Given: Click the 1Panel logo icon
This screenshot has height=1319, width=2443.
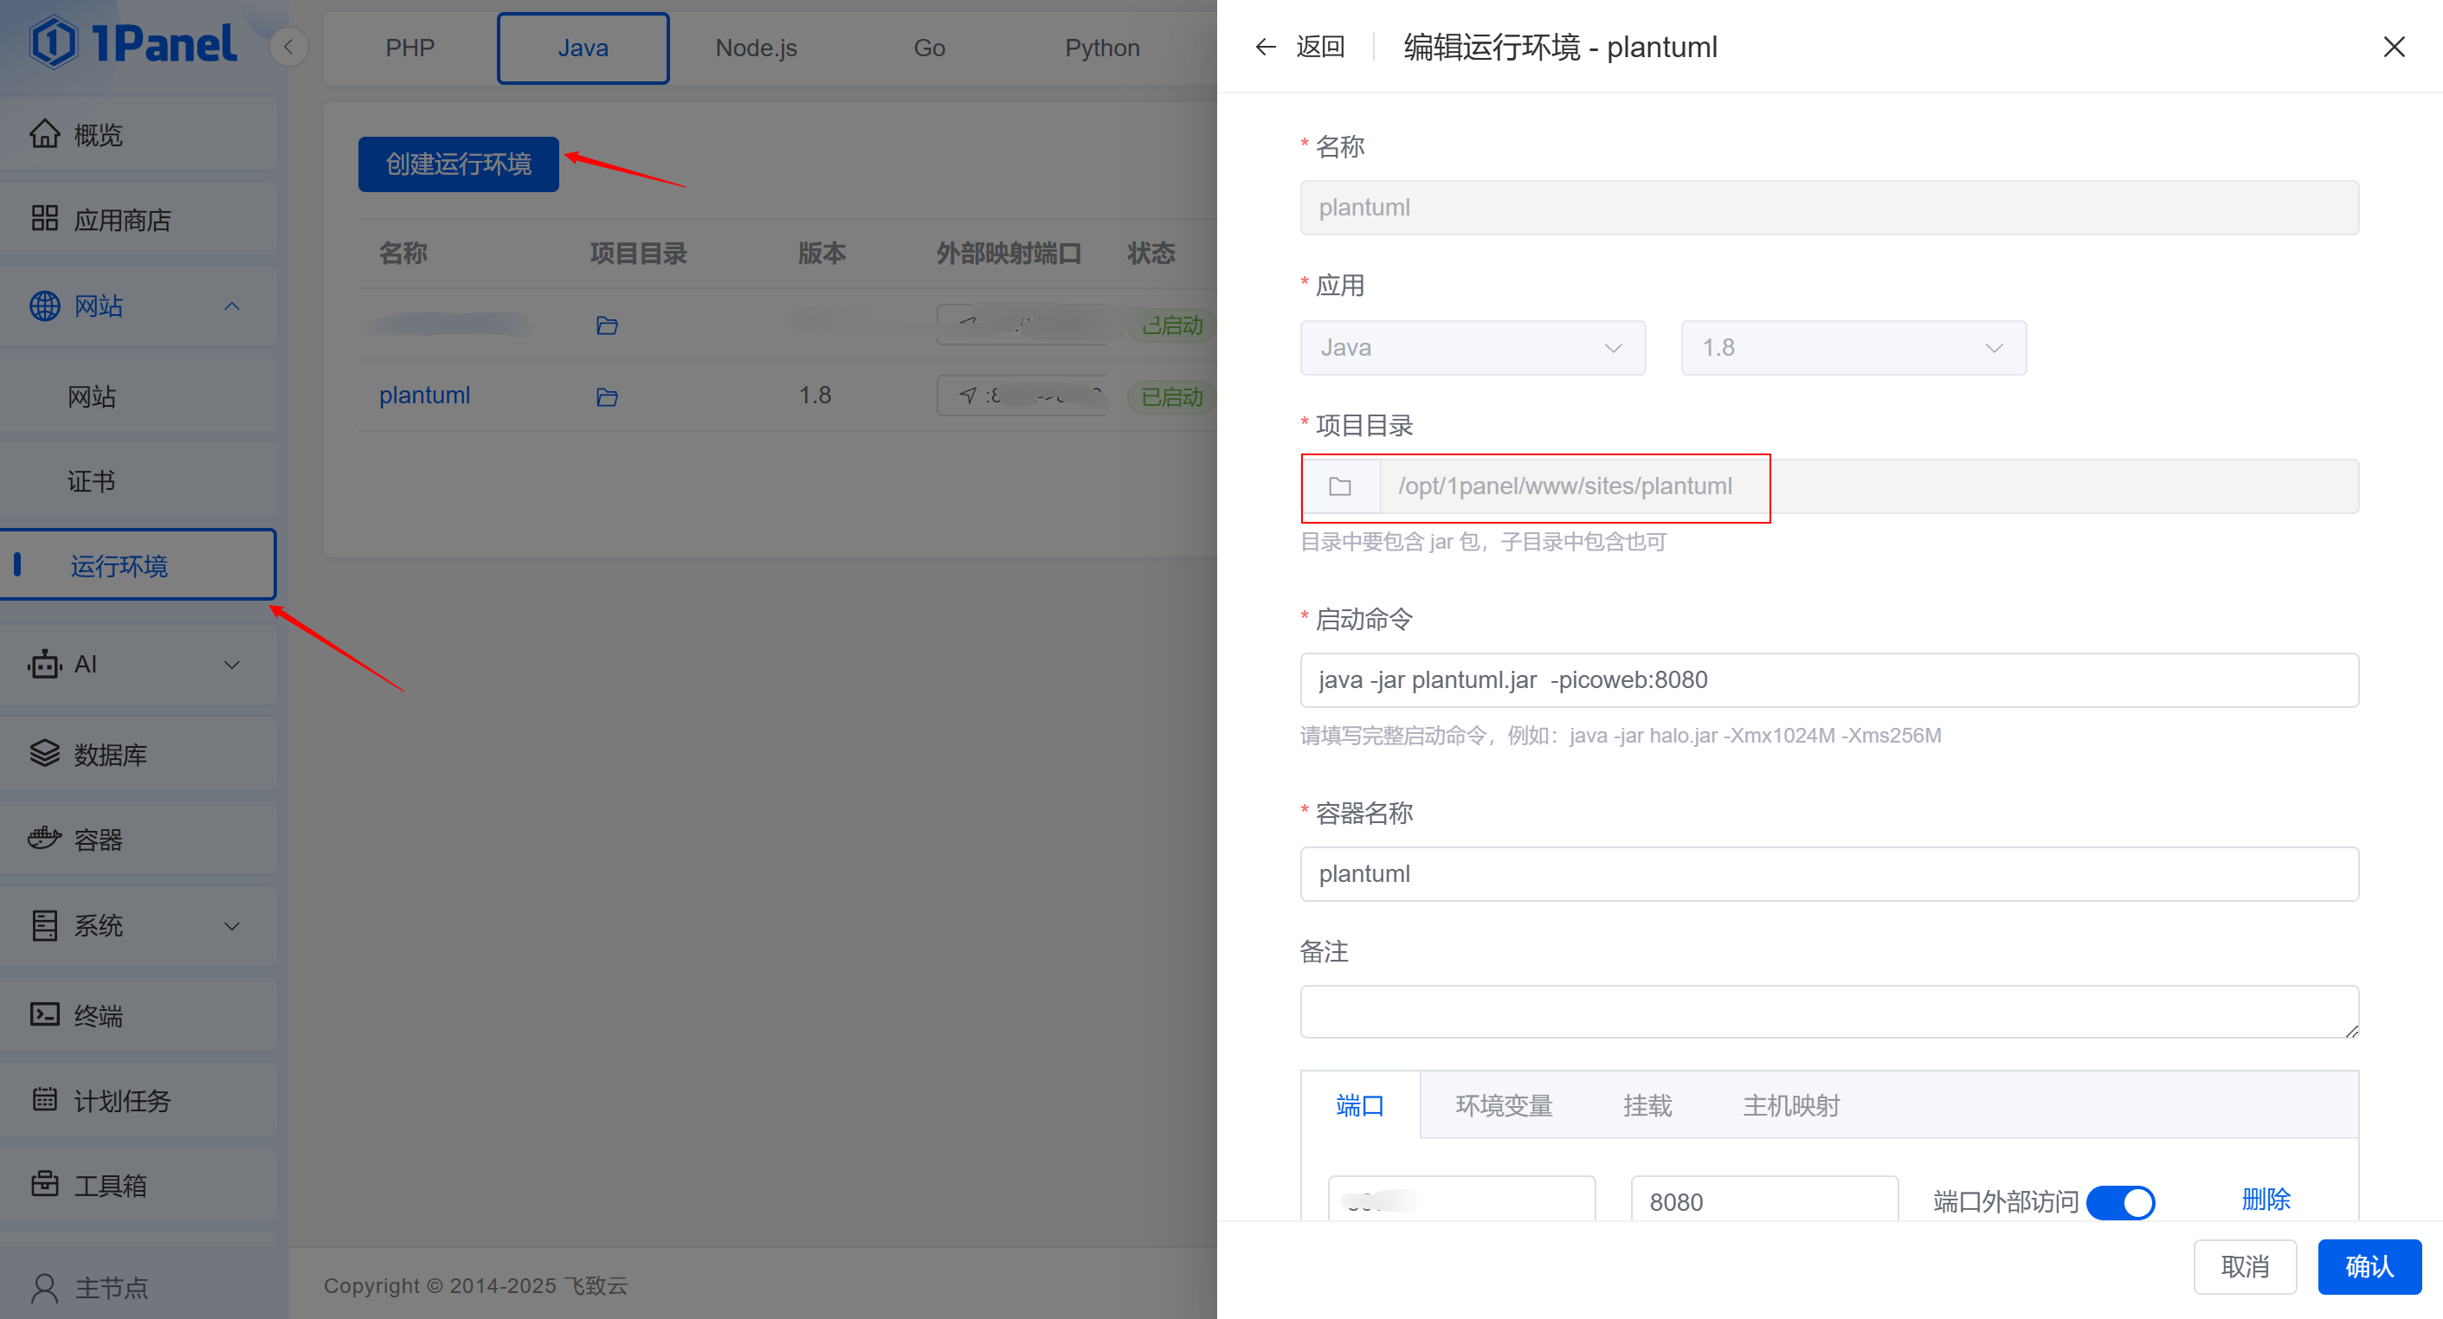Looking at the screenshot, I should coord(53,43).
